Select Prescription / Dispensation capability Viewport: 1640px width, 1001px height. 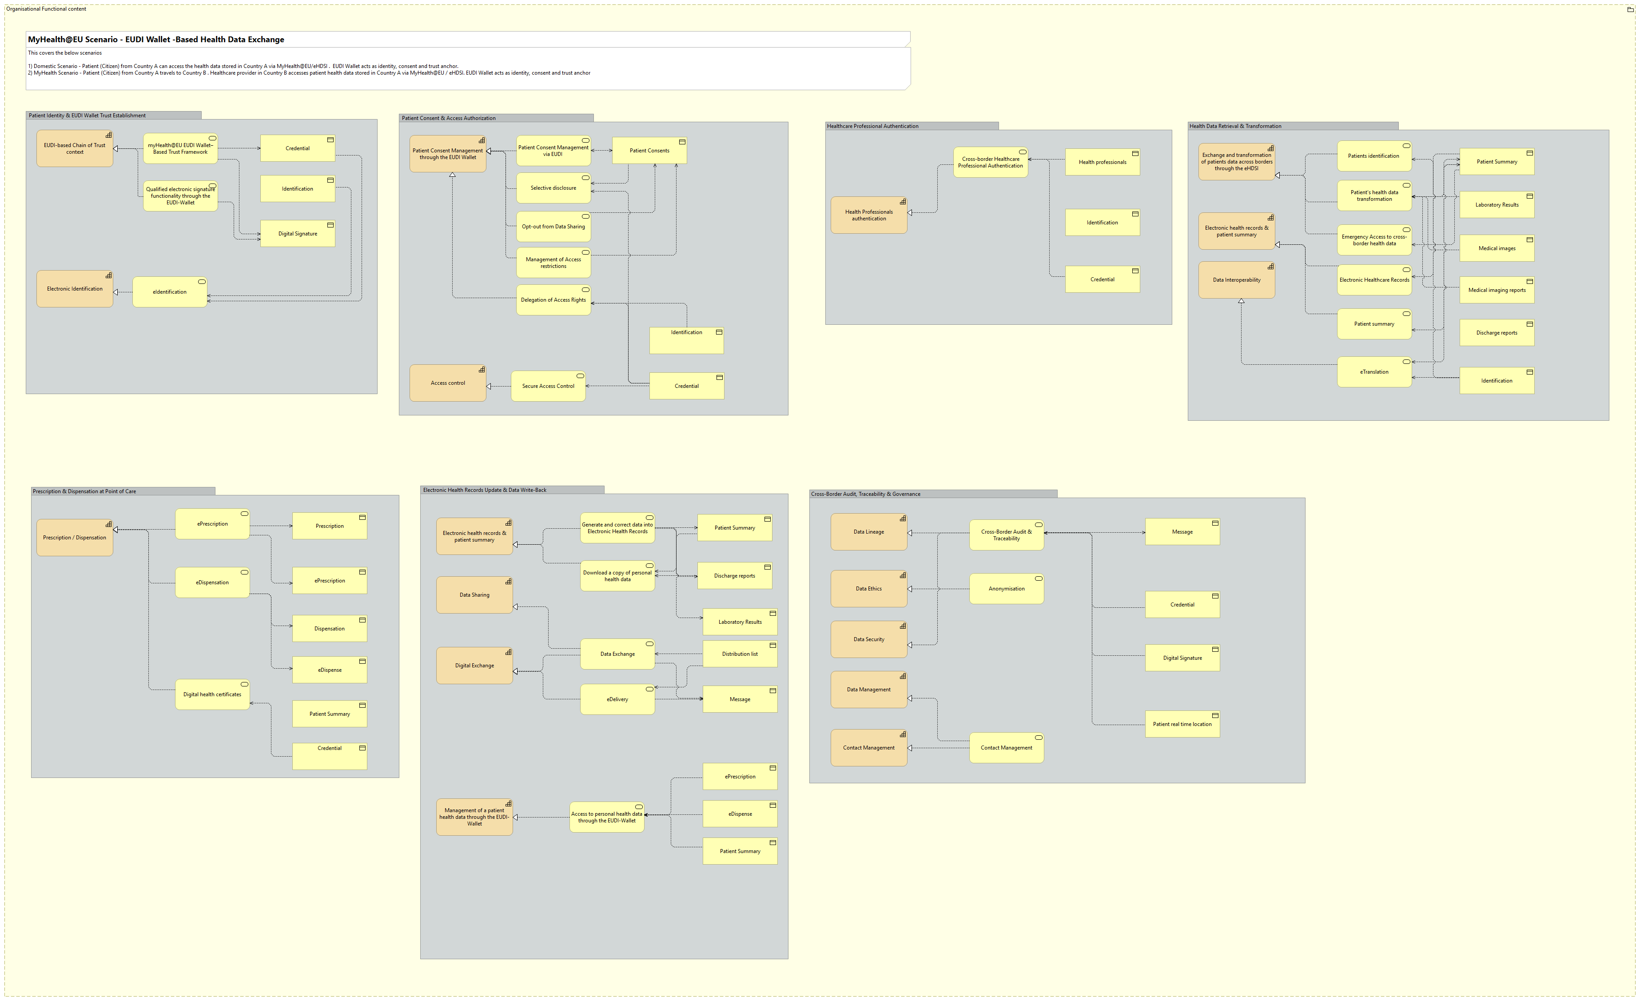(75, 538)
